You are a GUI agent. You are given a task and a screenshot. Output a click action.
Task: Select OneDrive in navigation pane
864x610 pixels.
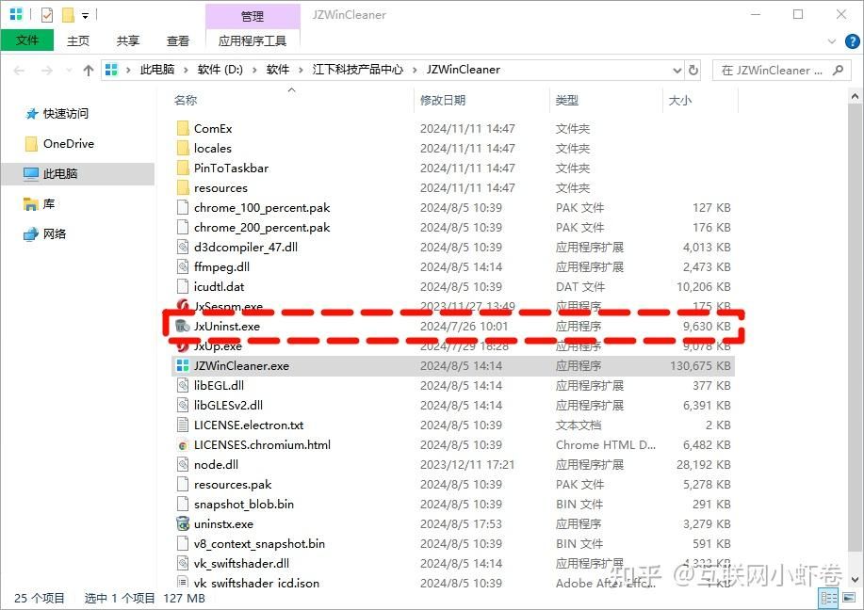coord(69,144)
